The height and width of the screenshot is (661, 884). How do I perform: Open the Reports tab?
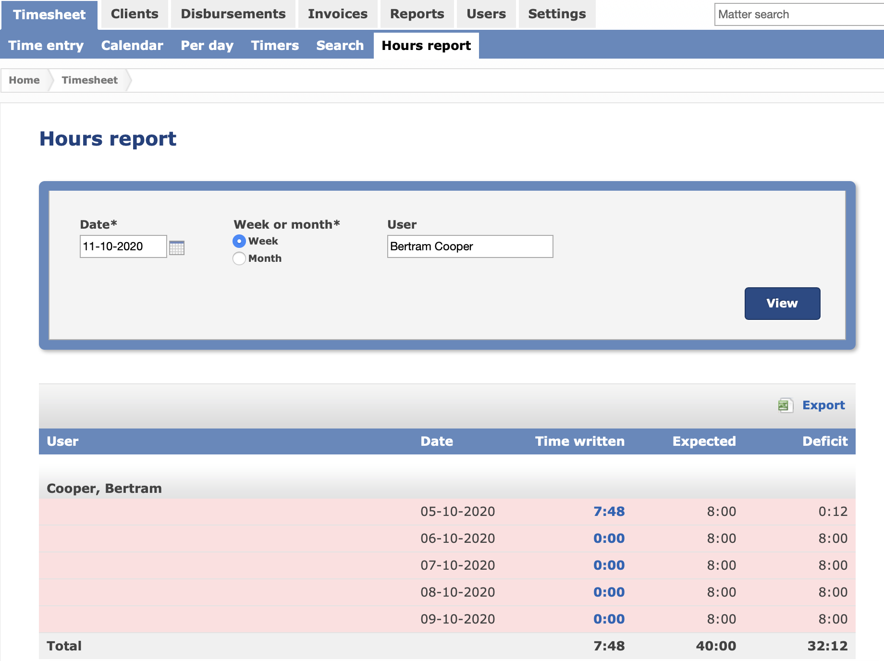[417, 14]
